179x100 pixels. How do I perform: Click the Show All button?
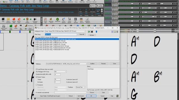82,34
